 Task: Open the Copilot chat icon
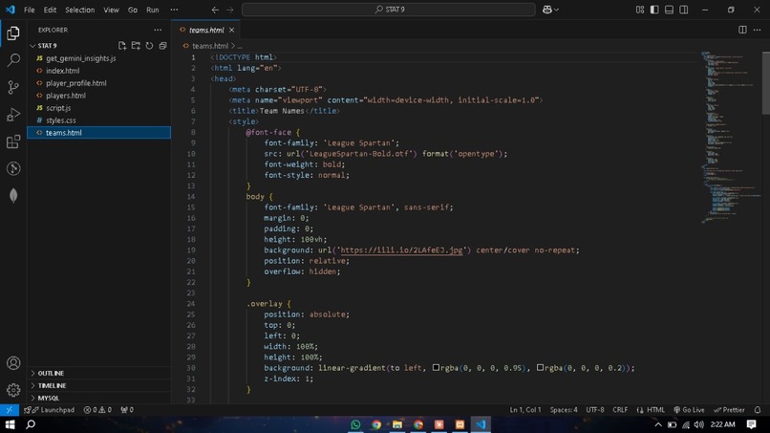pos(547,10)
